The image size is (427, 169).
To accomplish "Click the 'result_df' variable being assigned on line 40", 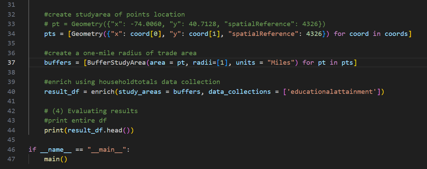I will [x=62, y=92].
